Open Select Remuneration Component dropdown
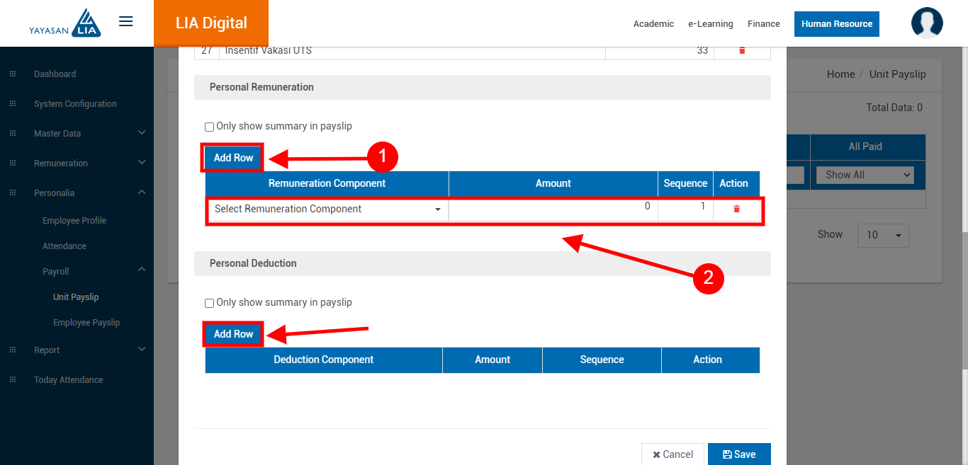968x465 pixels. (x=327, y=209)
